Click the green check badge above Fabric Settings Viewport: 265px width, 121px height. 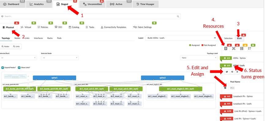point(154,23)
